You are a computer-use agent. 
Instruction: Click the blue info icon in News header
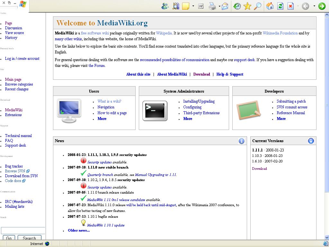click(242, 141)
